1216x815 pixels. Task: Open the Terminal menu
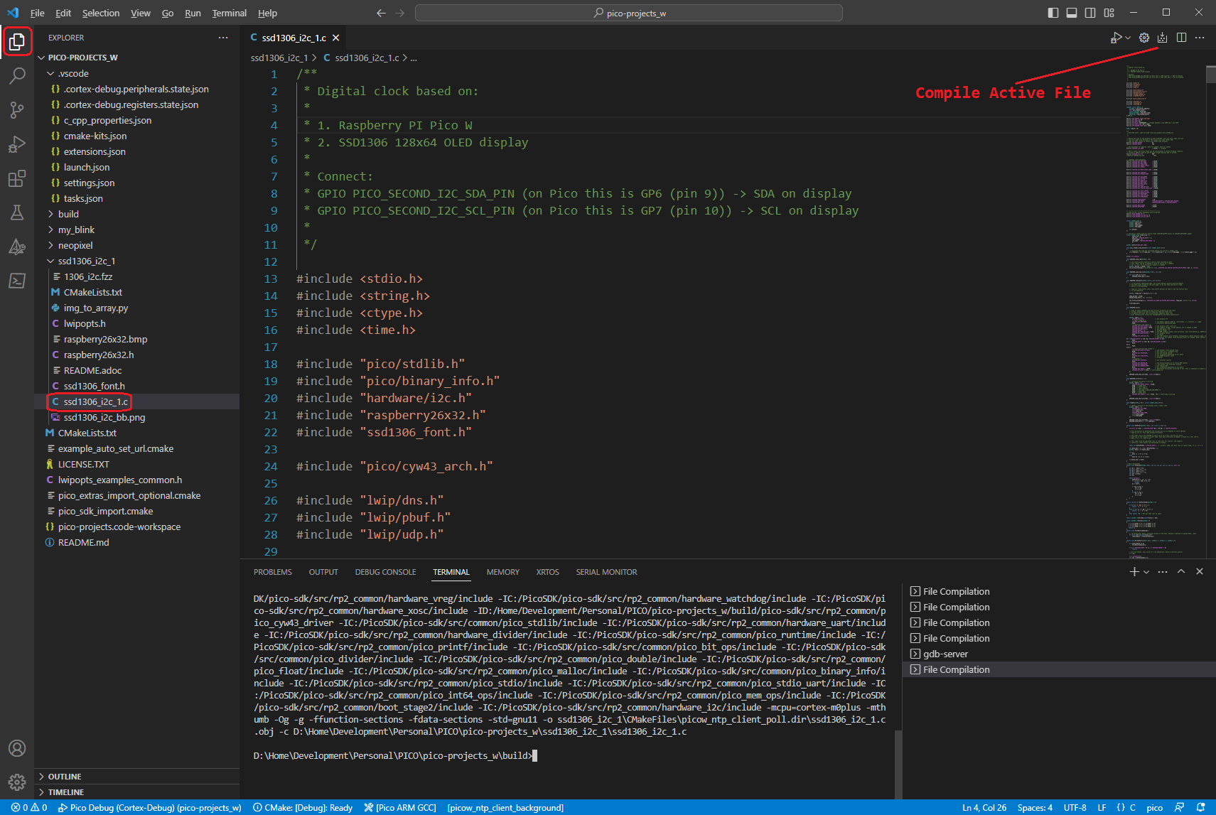[229, 13]
